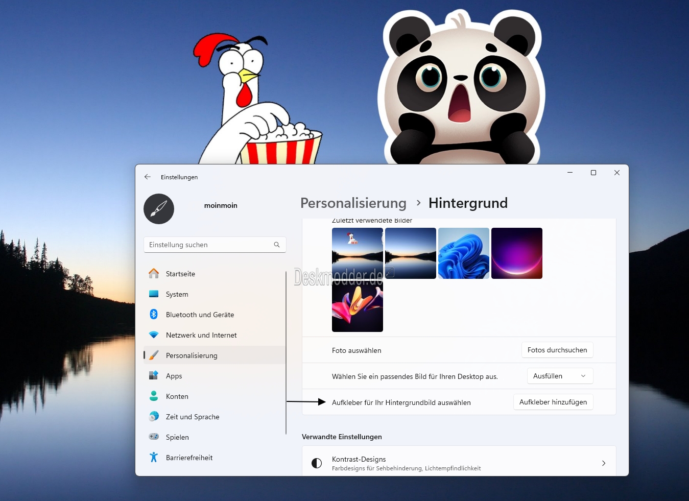
Task: Click the Foto auswählen label
Action: click(x=357, y=350)
